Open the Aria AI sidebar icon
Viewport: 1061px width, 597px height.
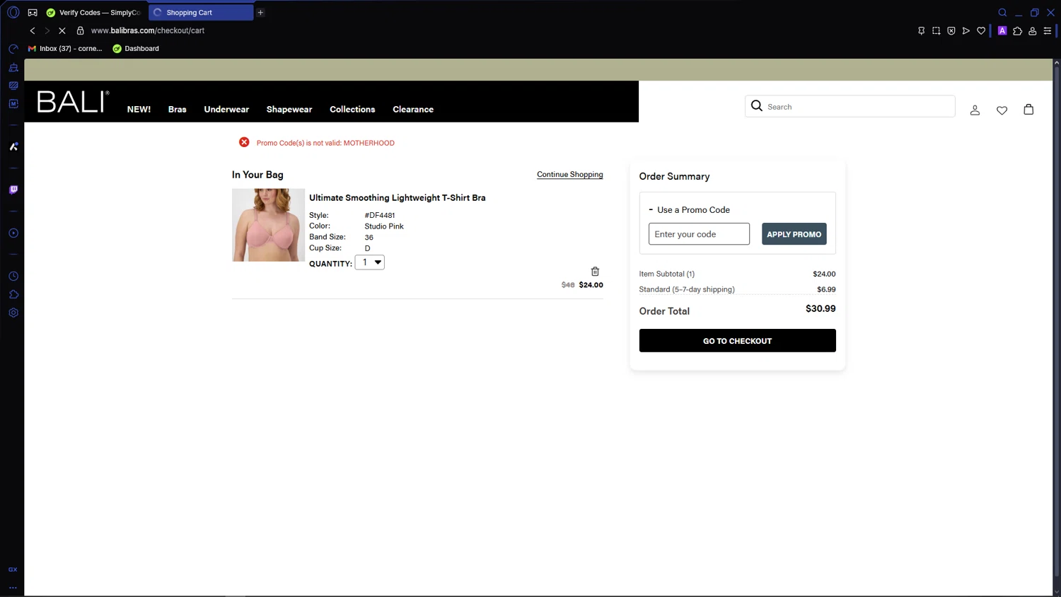13,146
